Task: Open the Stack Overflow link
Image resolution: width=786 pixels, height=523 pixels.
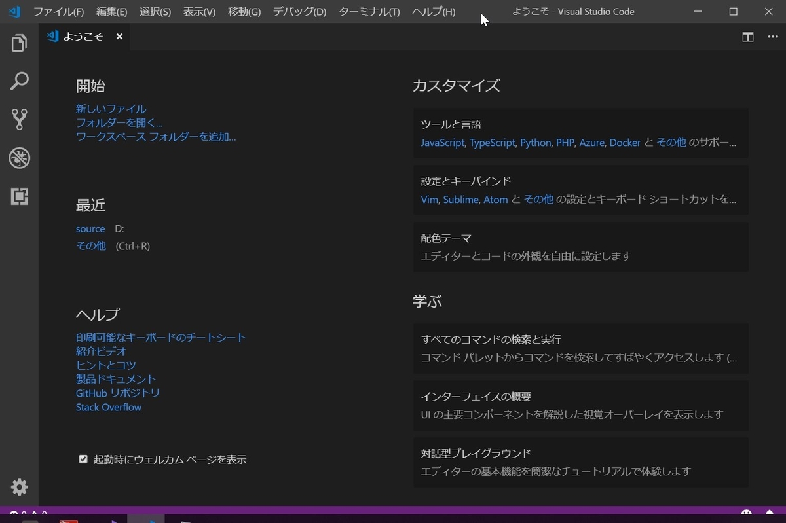Action: [108, 407]
